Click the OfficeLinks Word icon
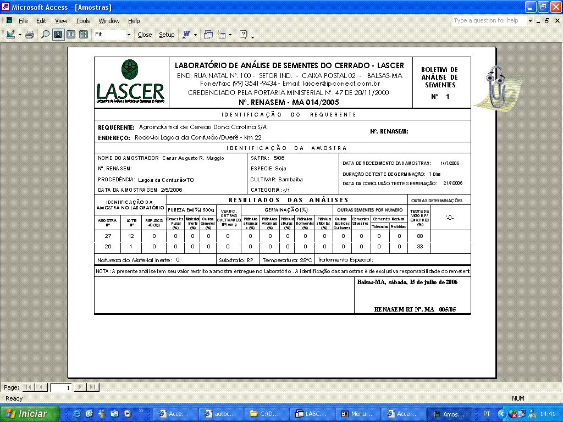This screenshot has width=563, height=422. (x=186, y=35)
